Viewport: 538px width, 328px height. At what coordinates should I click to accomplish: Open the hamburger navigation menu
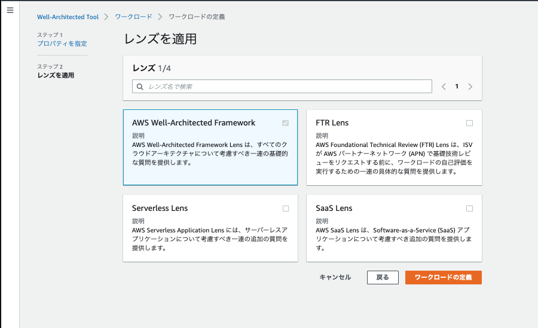pos(10,10)
